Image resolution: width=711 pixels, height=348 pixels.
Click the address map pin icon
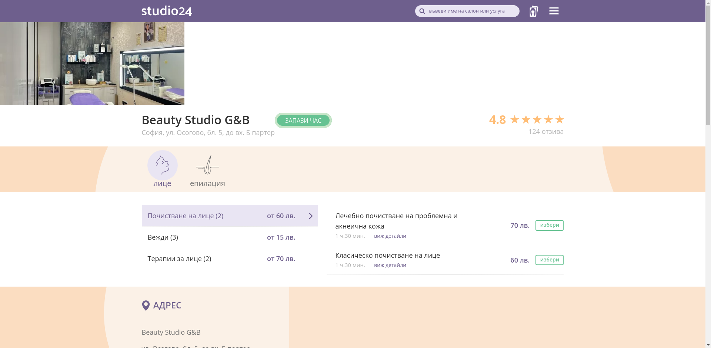pyautogui.click(x=146, y=305)
